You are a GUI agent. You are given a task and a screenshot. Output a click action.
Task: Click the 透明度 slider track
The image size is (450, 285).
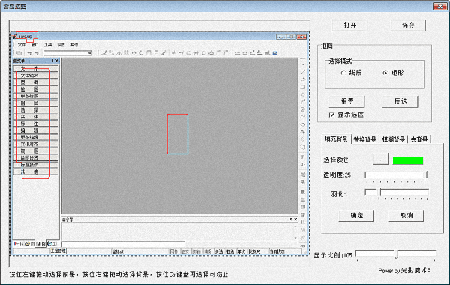point(396,175)
